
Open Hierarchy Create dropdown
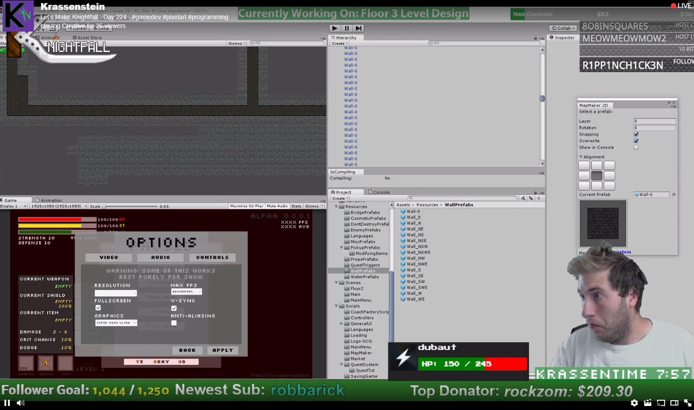click(339, 43)
